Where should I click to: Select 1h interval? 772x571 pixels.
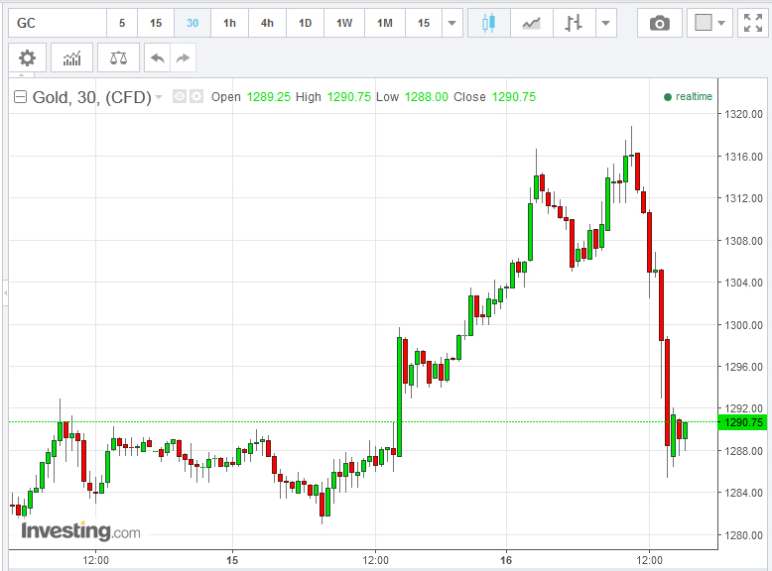(x=229, y=23)
